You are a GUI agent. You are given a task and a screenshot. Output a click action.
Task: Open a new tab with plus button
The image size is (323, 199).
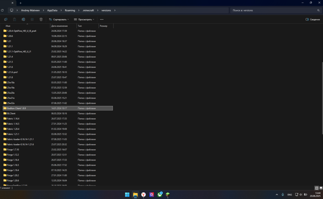pos(20,3)
